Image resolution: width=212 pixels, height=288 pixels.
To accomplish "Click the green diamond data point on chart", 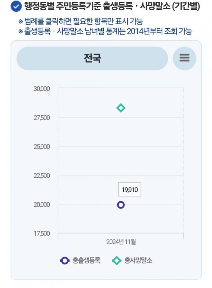I will 121,108.
